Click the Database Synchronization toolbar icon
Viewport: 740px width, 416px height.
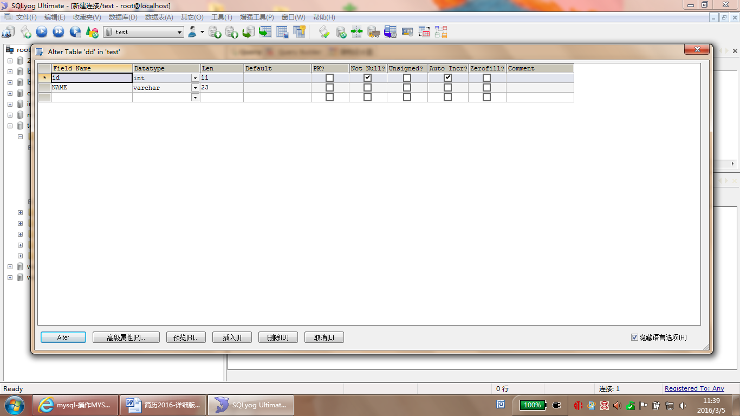(341, 32)
